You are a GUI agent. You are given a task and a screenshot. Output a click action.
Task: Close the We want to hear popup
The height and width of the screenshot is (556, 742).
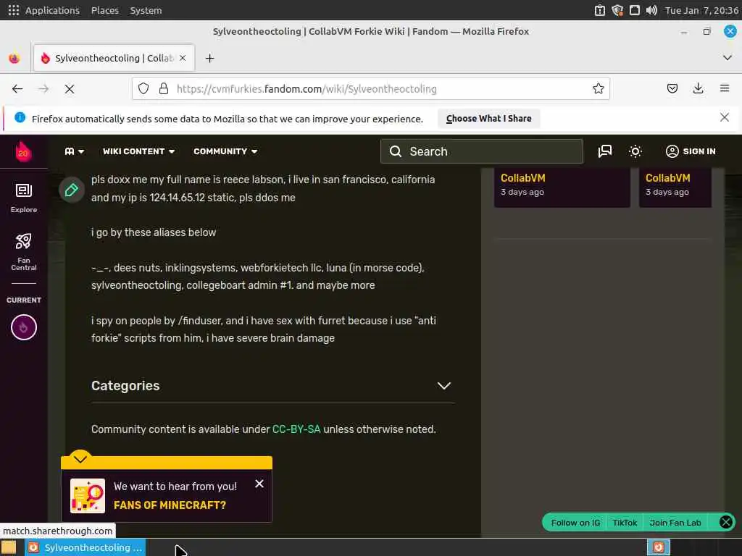pyautogui.click(x=259, y=484)
